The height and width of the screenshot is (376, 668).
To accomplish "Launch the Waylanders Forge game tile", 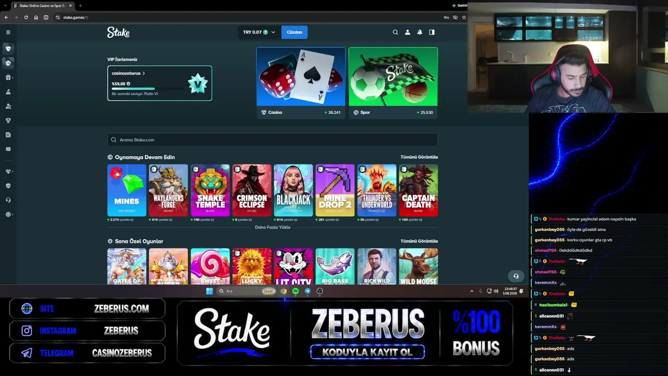I will [x=168, y=190].
